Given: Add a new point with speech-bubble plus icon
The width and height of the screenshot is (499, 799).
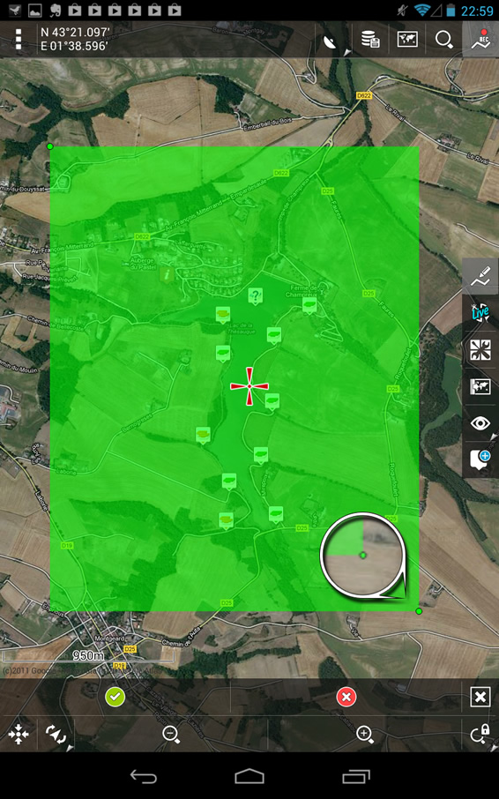Looking at the screenshot, I should pos(480,459).
